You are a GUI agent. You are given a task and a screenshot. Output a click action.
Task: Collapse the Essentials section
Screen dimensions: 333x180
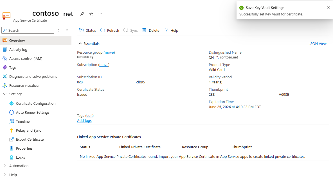tap(80, 44)
